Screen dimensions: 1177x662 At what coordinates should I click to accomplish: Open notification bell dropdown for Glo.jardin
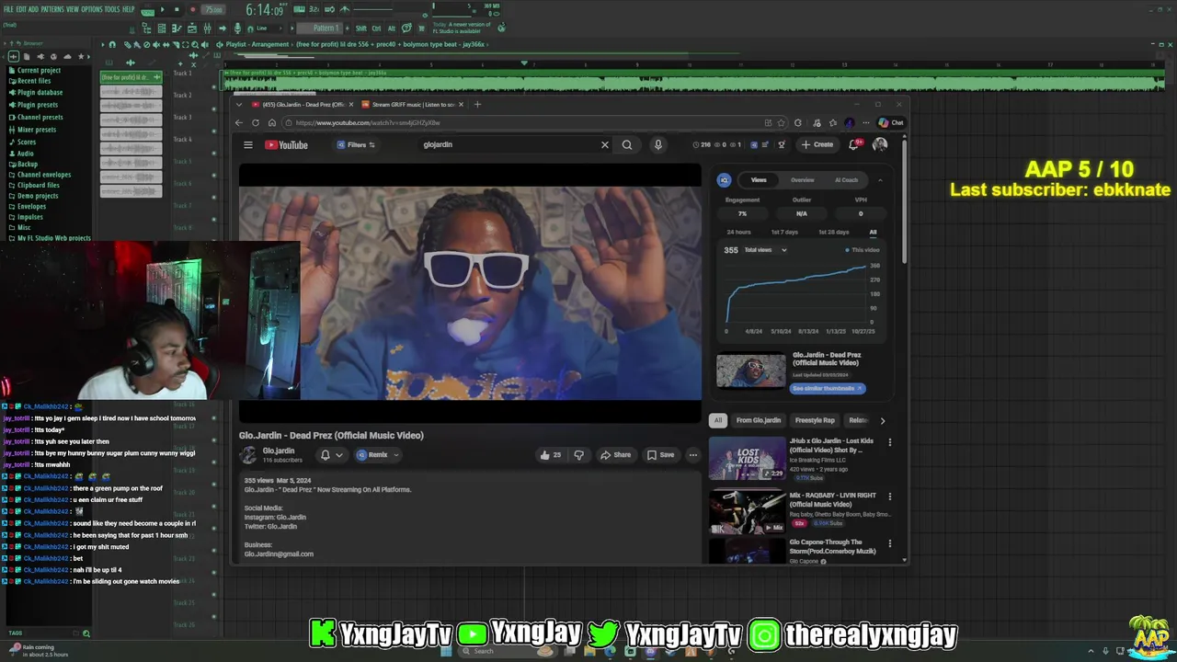pos(331,454)
